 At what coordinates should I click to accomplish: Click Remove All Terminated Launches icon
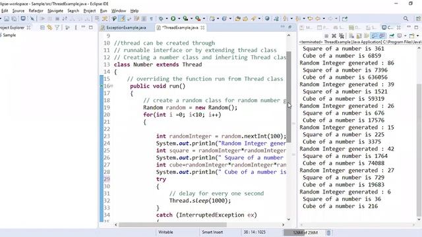click(342, 36)
